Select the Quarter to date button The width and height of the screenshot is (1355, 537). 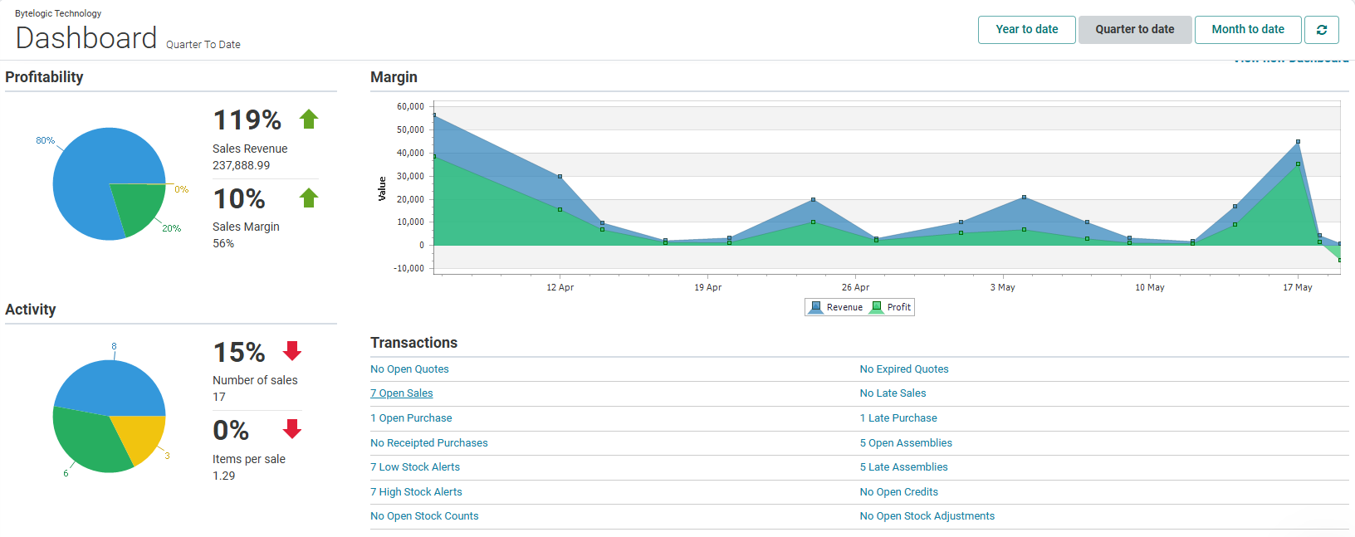(x=1135, y=30)
